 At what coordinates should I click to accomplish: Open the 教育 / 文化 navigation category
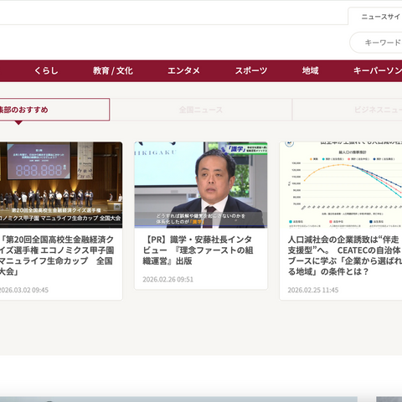(x=113, y=70)
